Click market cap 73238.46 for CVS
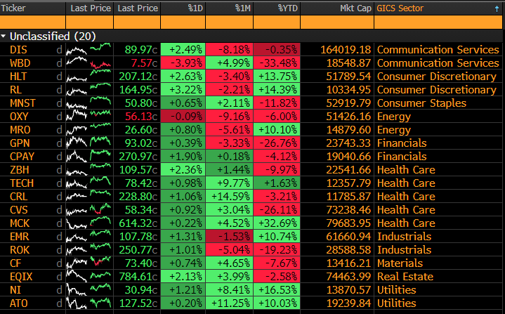This screenshot has width=505, height=314. [349, 209]
